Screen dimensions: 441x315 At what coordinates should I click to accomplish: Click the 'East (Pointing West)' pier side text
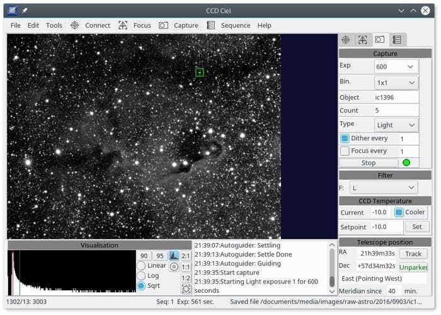372,278
